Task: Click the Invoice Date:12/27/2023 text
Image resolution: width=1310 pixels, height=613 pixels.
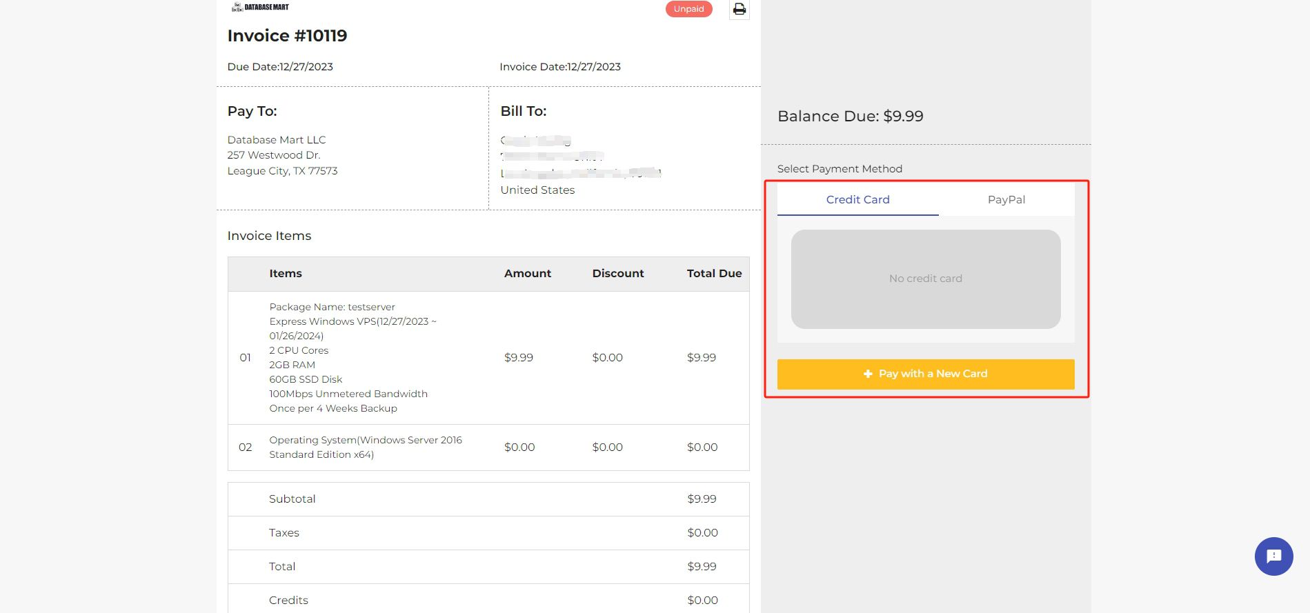Action: pos(560,67)
